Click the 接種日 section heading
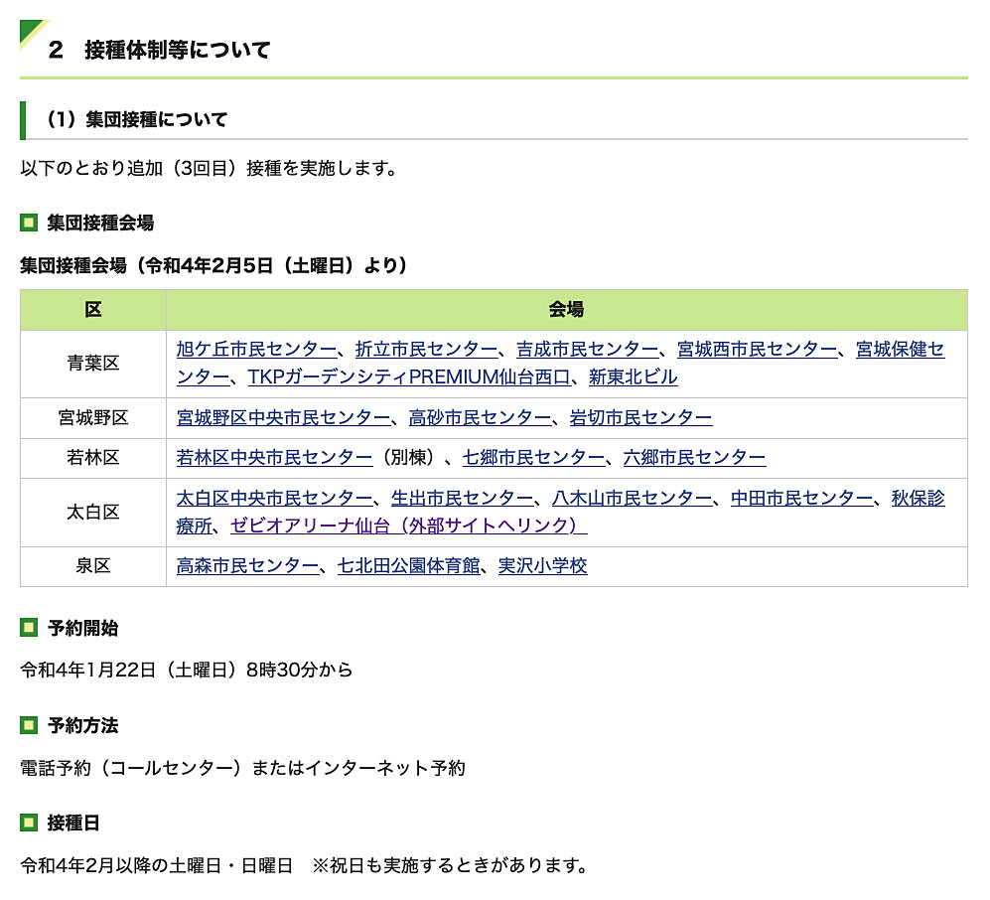The image size is (990, 900). (73, 823)
